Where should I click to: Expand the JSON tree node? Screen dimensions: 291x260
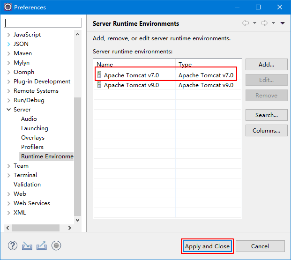(8, 44)
